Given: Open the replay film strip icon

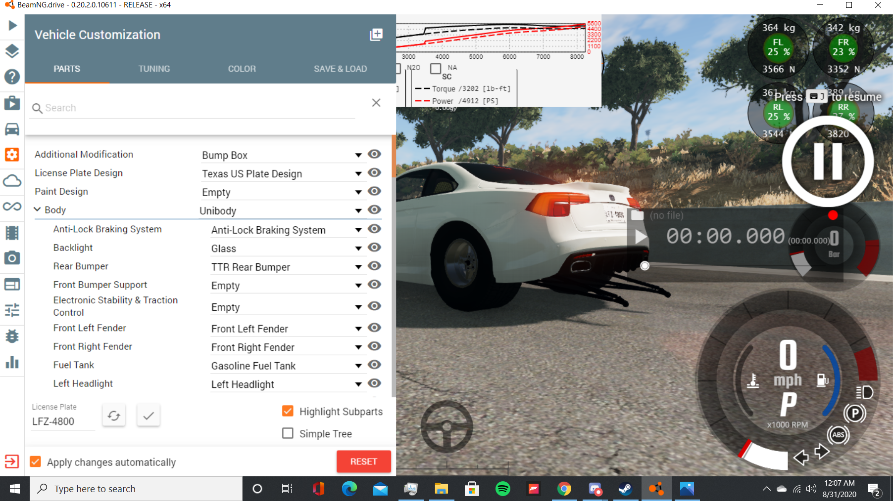Looking at the screenshot, I should click(x=12, y=232).
